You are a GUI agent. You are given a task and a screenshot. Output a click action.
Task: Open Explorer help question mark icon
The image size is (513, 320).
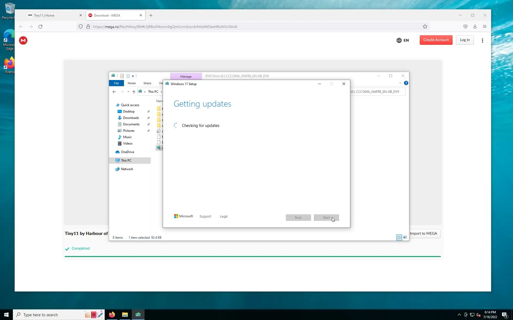click(x=406, y=83)
